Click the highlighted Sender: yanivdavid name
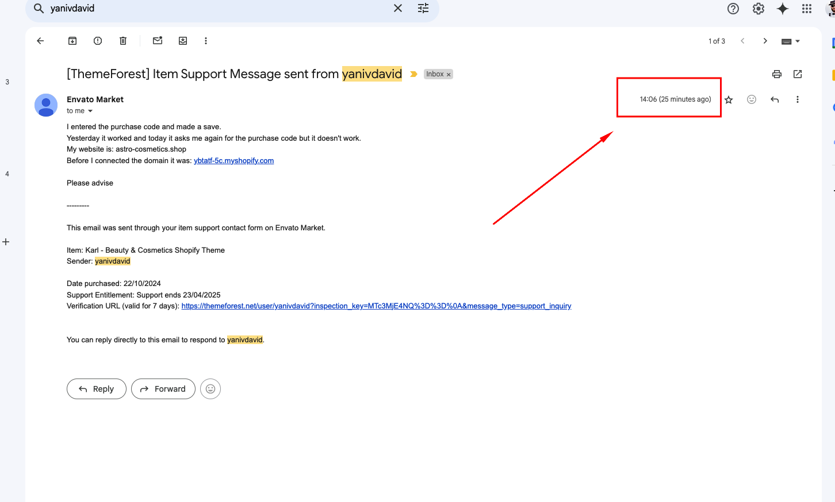 pyautogui.click(x=113, y=261)
